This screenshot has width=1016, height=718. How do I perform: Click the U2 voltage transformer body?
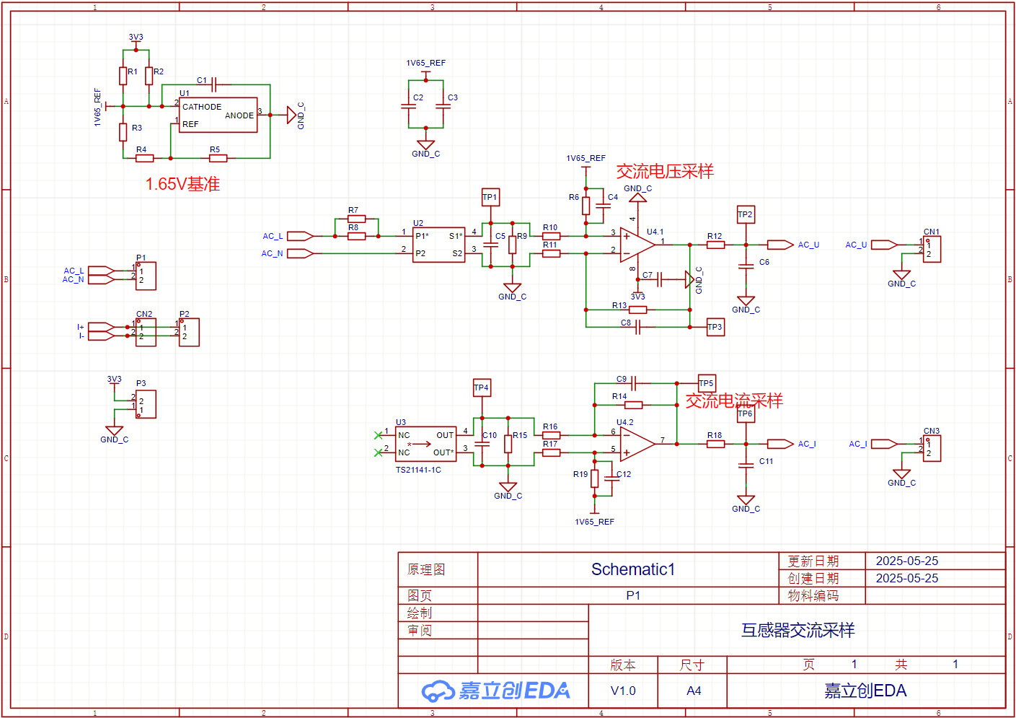tap(439, 245)
